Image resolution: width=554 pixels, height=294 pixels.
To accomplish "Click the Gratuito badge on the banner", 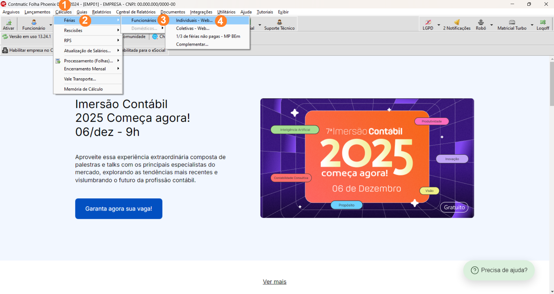I will pyautogui.click(x=454, y=207).
